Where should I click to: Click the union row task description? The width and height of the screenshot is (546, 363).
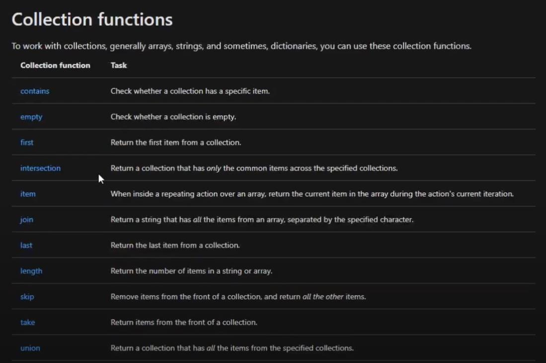click(232, 349)
